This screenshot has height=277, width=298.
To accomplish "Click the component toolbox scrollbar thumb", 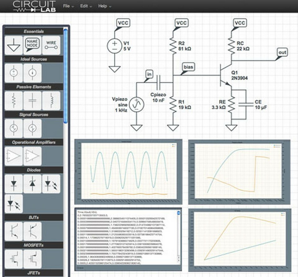I will coord(65,76).
